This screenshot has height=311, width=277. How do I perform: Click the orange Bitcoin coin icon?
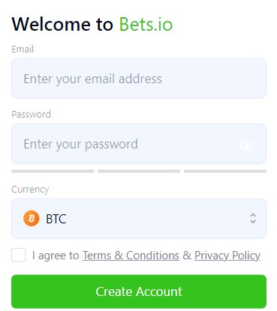point(32,218)
